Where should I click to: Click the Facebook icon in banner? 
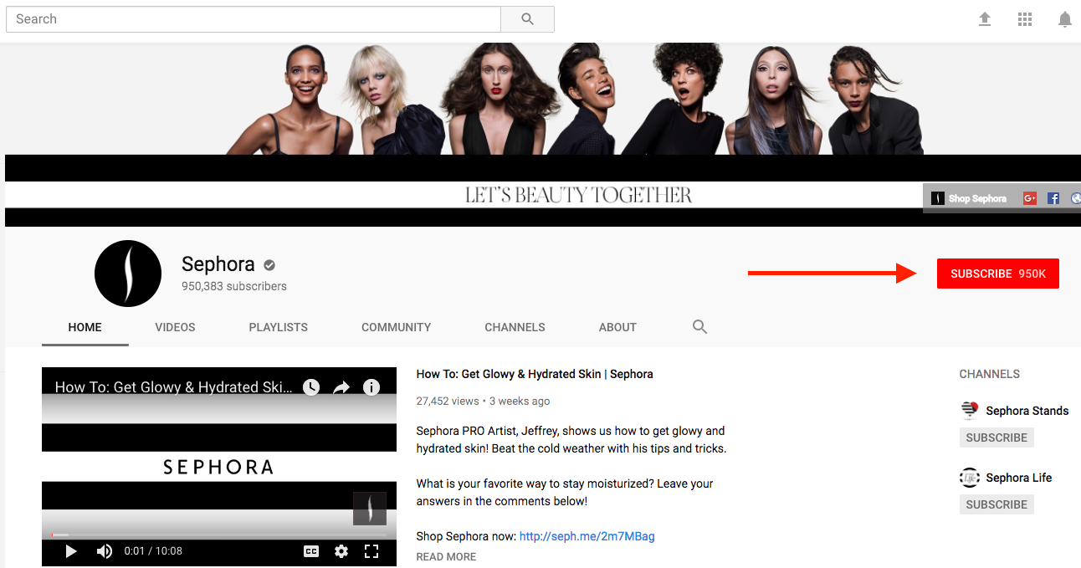tap(1053, 198)
